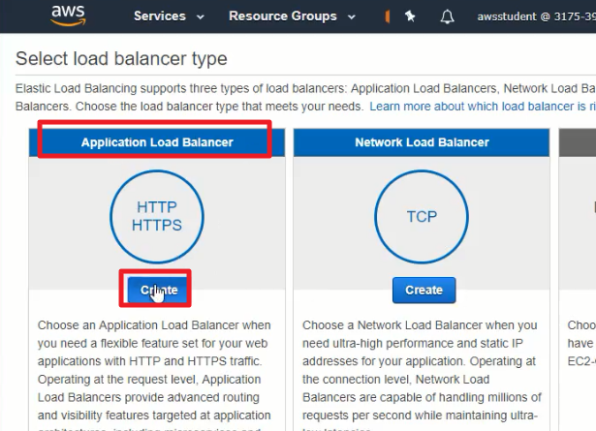Expand the Resource Groups dropdown chevron

352,16
